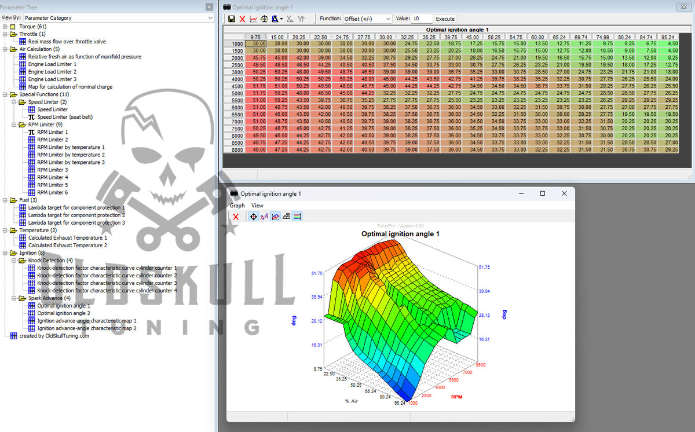Expand the Torque (61) folder
The width and height of the screenshot is (695, 432).
(x=5, y=27)
